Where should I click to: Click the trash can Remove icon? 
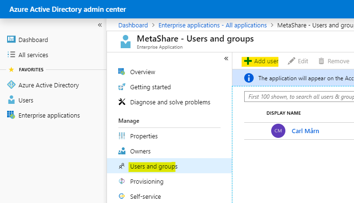point(321,61)
